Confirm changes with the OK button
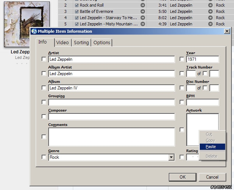The width and height of the screenshot is (234, 190). (182, 177)
